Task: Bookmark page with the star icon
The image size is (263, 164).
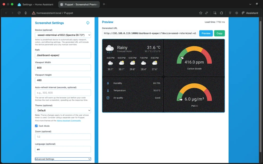Action: point(201,13)
